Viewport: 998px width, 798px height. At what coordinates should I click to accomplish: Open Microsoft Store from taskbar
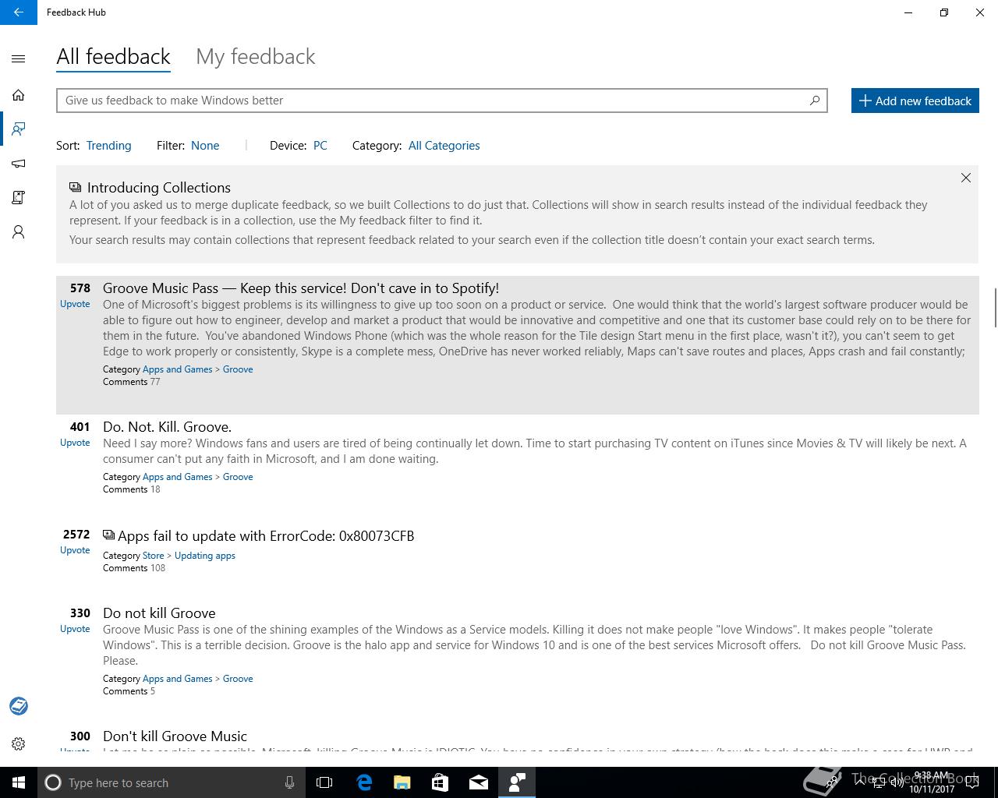coord(441,782)
